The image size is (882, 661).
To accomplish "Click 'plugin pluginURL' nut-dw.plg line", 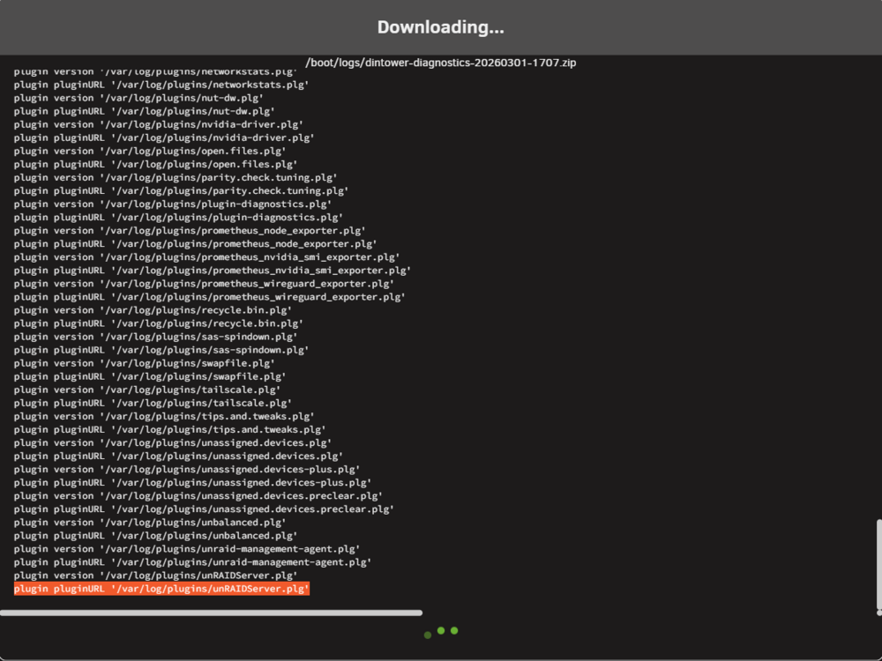I will (145, 111).
